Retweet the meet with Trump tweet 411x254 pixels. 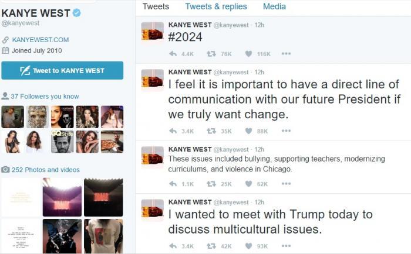click(211, 246)
